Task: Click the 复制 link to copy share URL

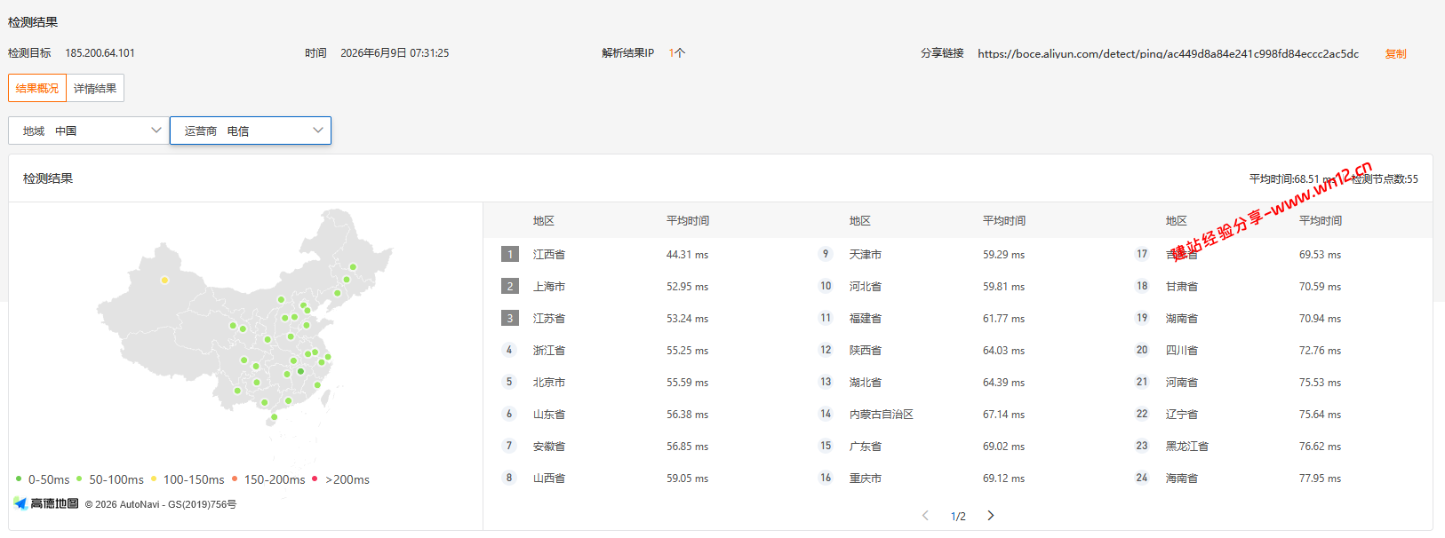Action: [x=1395, y=53]
